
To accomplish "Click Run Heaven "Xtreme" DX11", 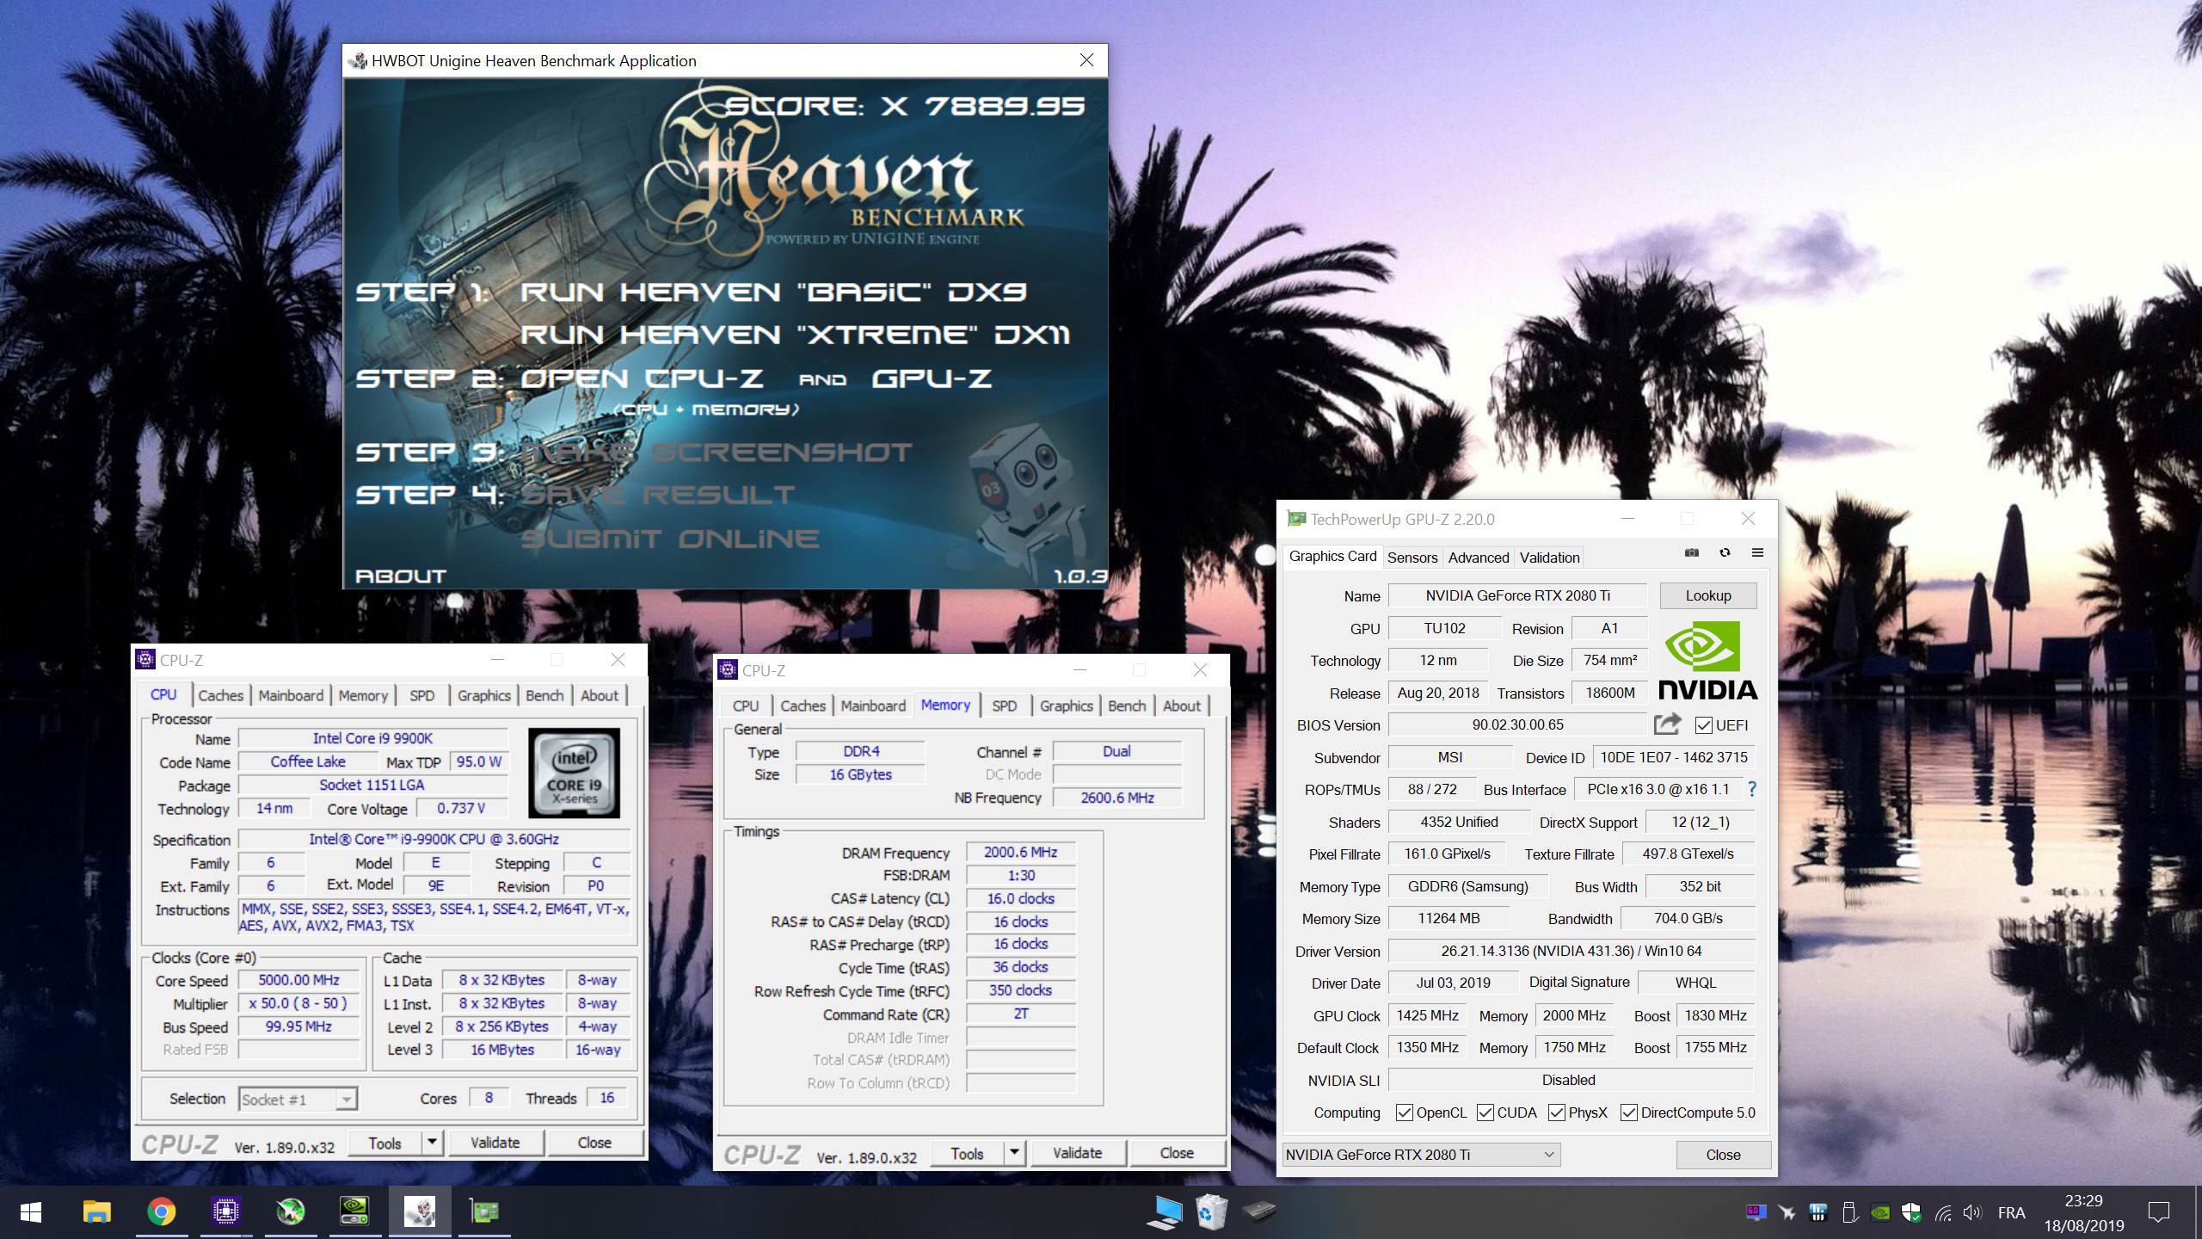I will 795,334.
